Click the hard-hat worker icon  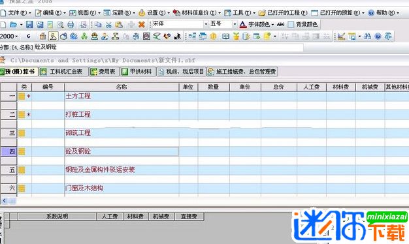click(95, 37)
